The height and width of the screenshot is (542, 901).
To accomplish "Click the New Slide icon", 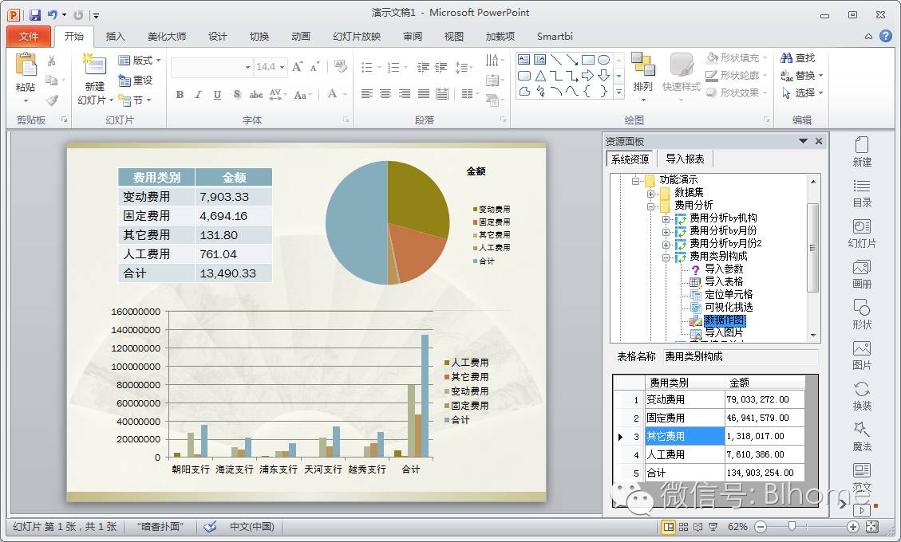I will (x=94, y=67).
